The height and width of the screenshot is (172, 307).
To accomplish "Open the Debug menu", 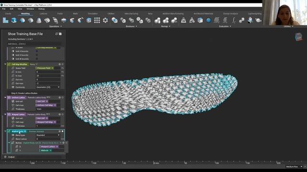I will coord(41,9).
